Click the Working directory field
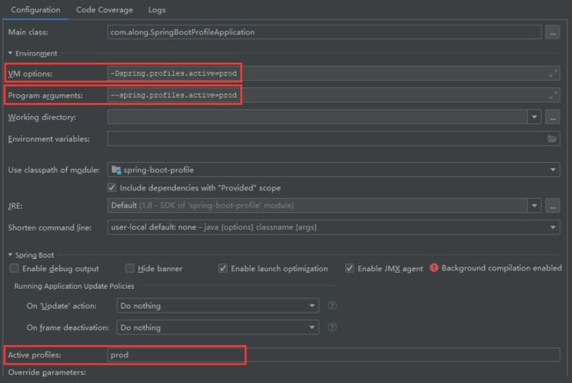 318,117
